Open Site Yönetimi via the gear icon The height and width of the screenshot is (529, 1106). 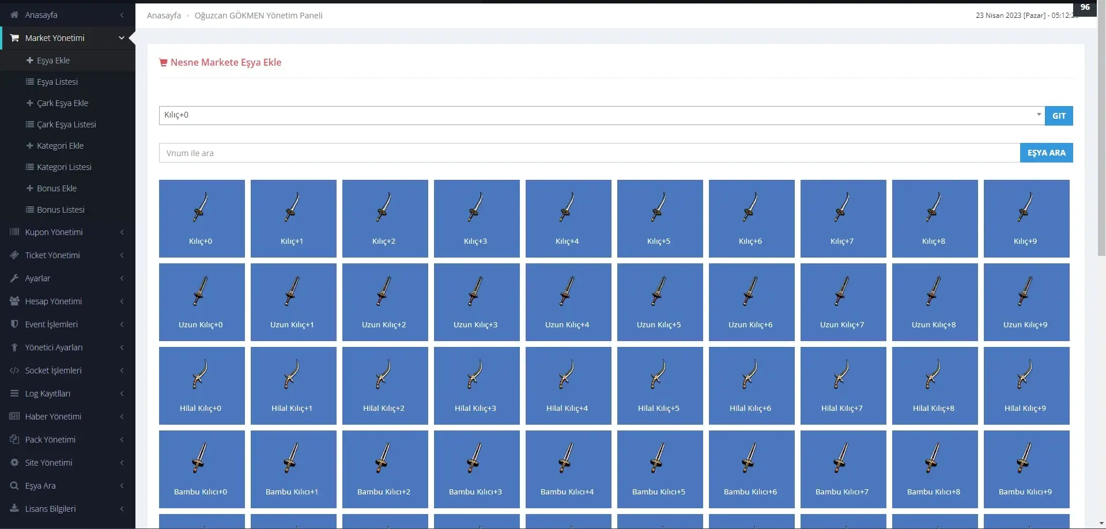pos(14,462)
